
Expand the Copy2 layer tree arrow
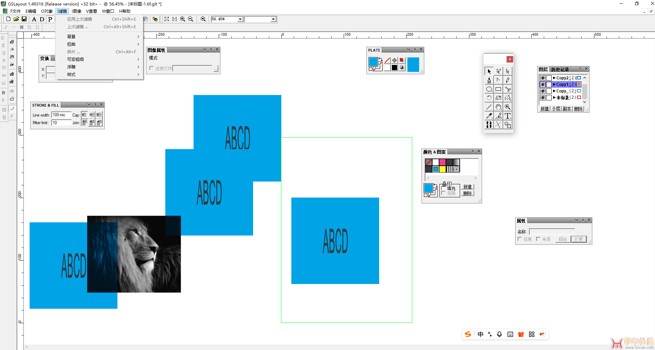pyautogui.click(x=554, y=78)
